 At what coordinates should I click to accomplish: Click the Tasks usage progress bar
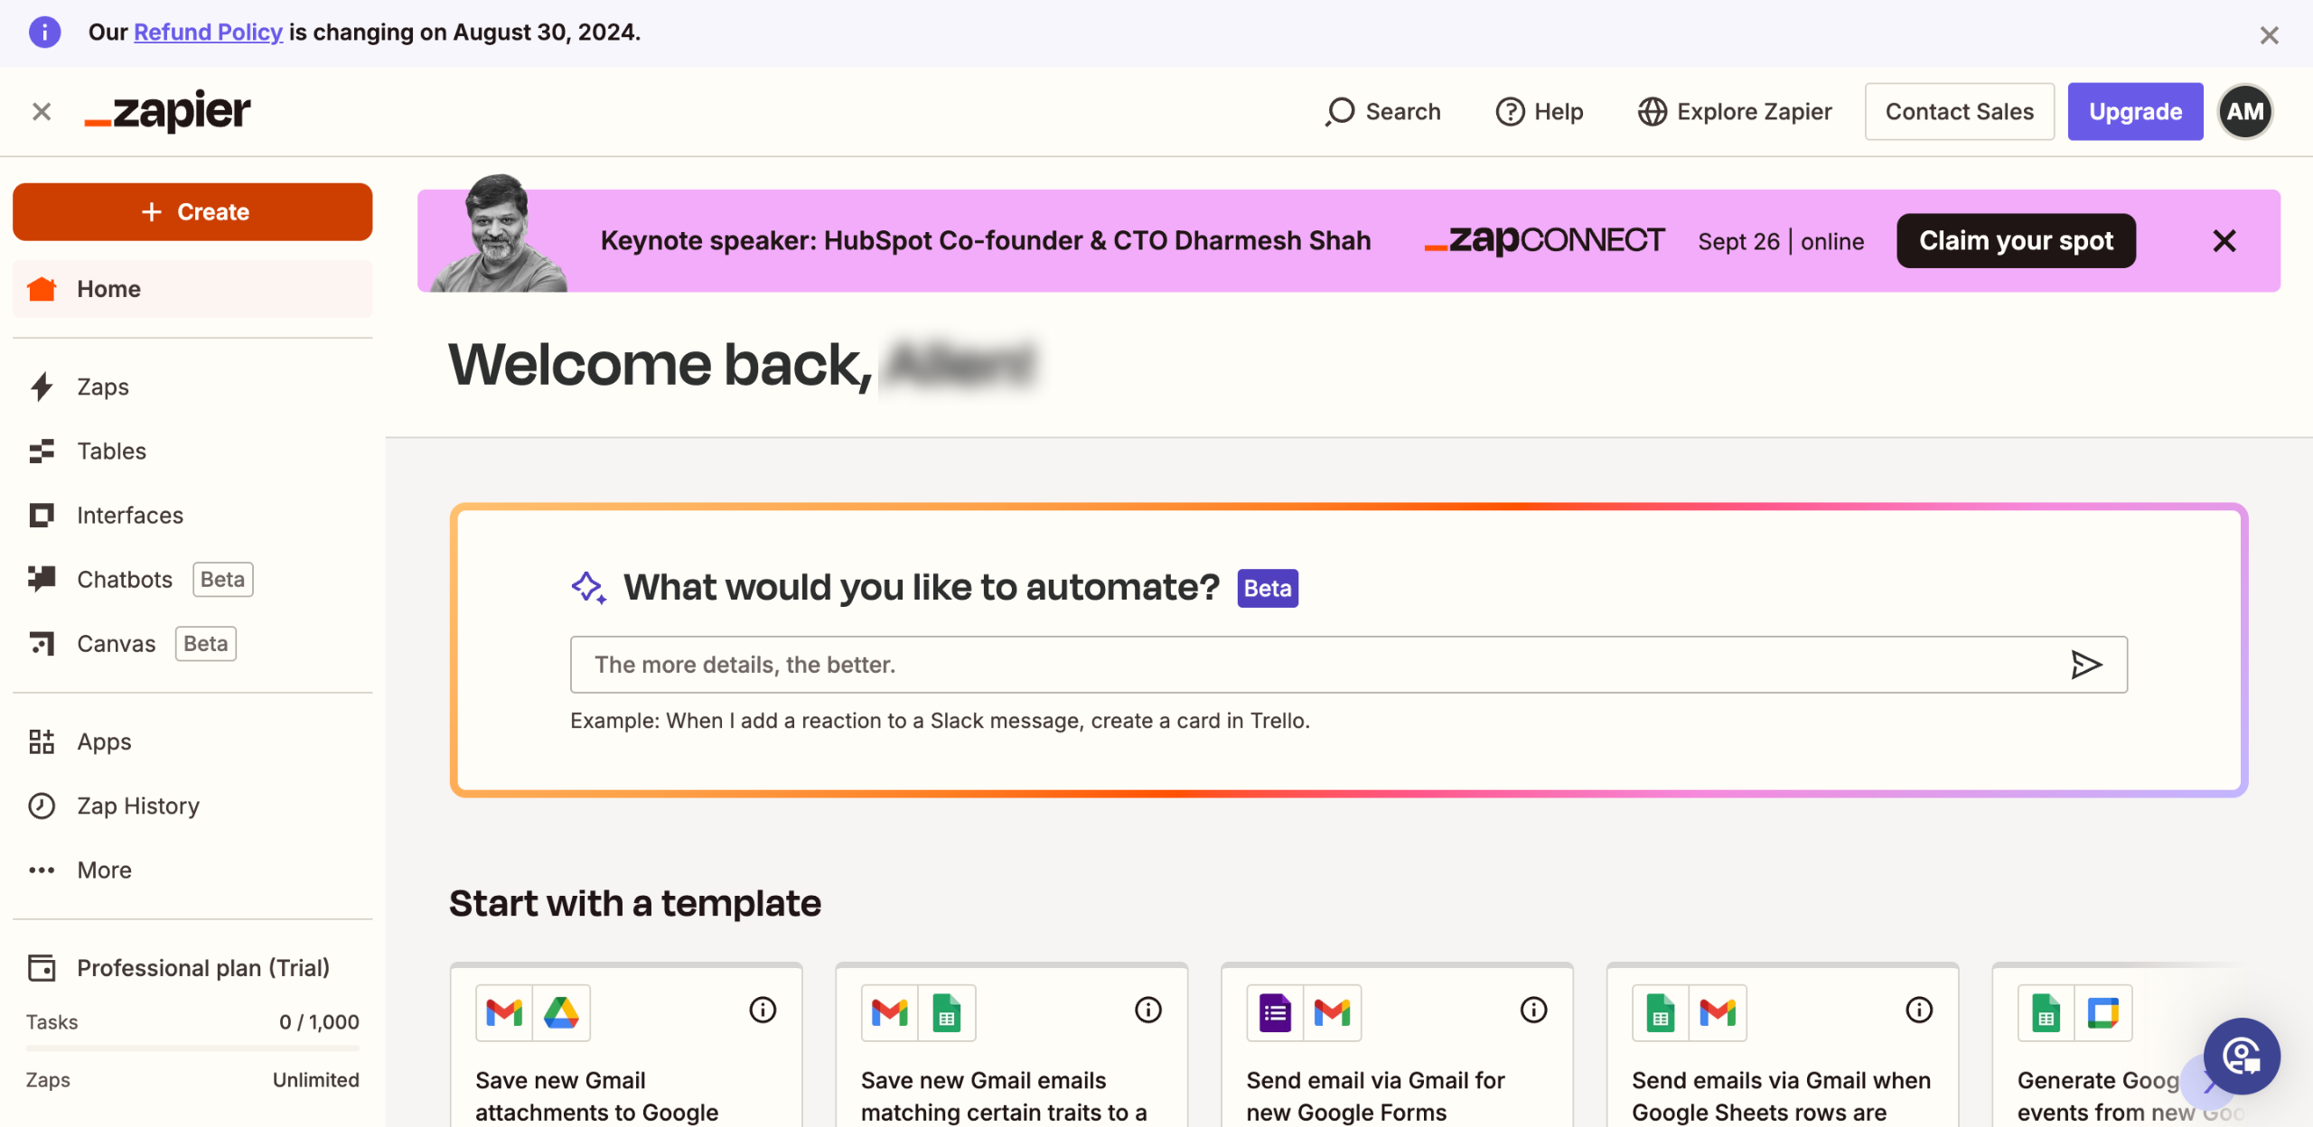tap(192, 1048)
